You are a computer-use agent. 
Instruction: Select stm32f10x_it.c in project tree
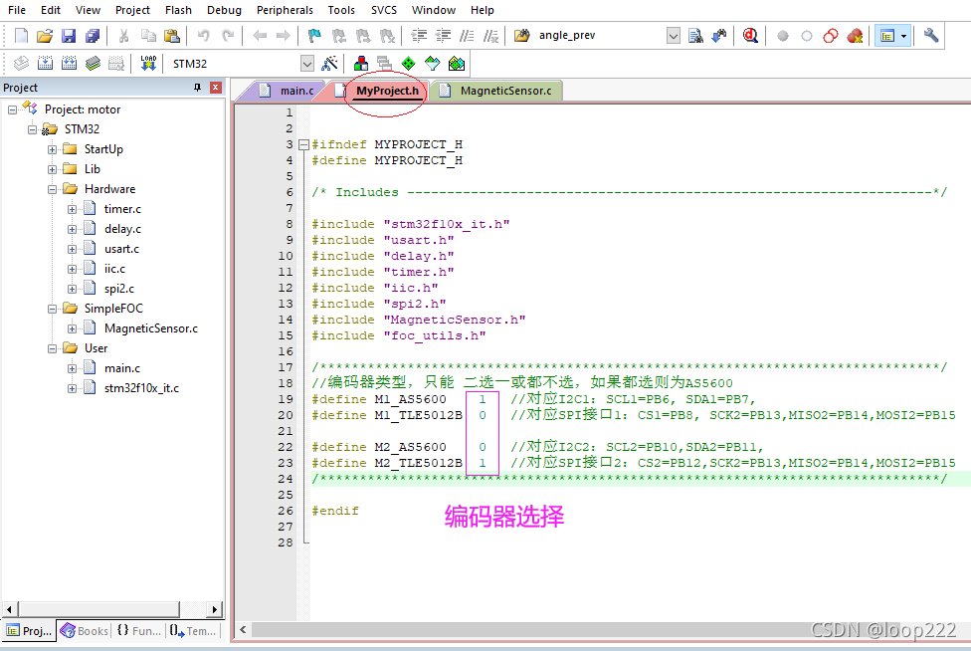142,388
